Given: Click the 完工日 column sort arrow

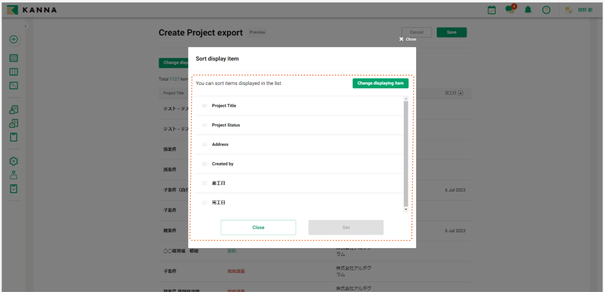Looking at the screenshot, I should (x=461, y=93).
